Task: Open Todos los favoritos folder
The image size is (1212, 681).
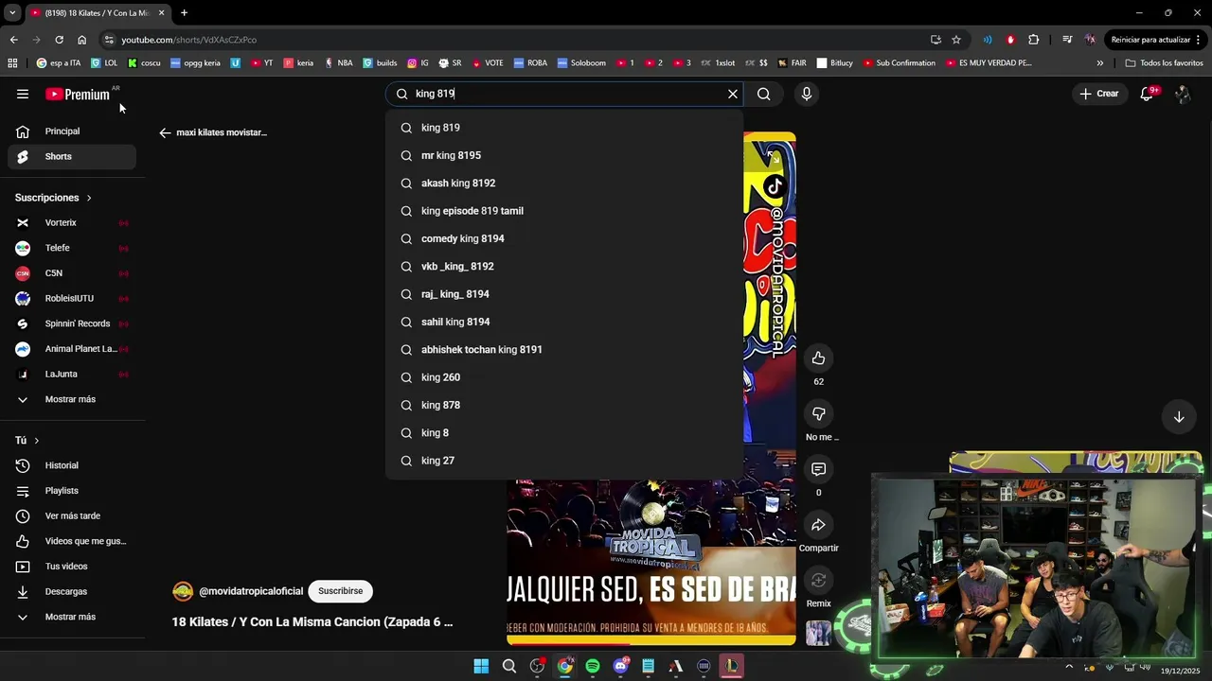Action: pos(1164,63)
